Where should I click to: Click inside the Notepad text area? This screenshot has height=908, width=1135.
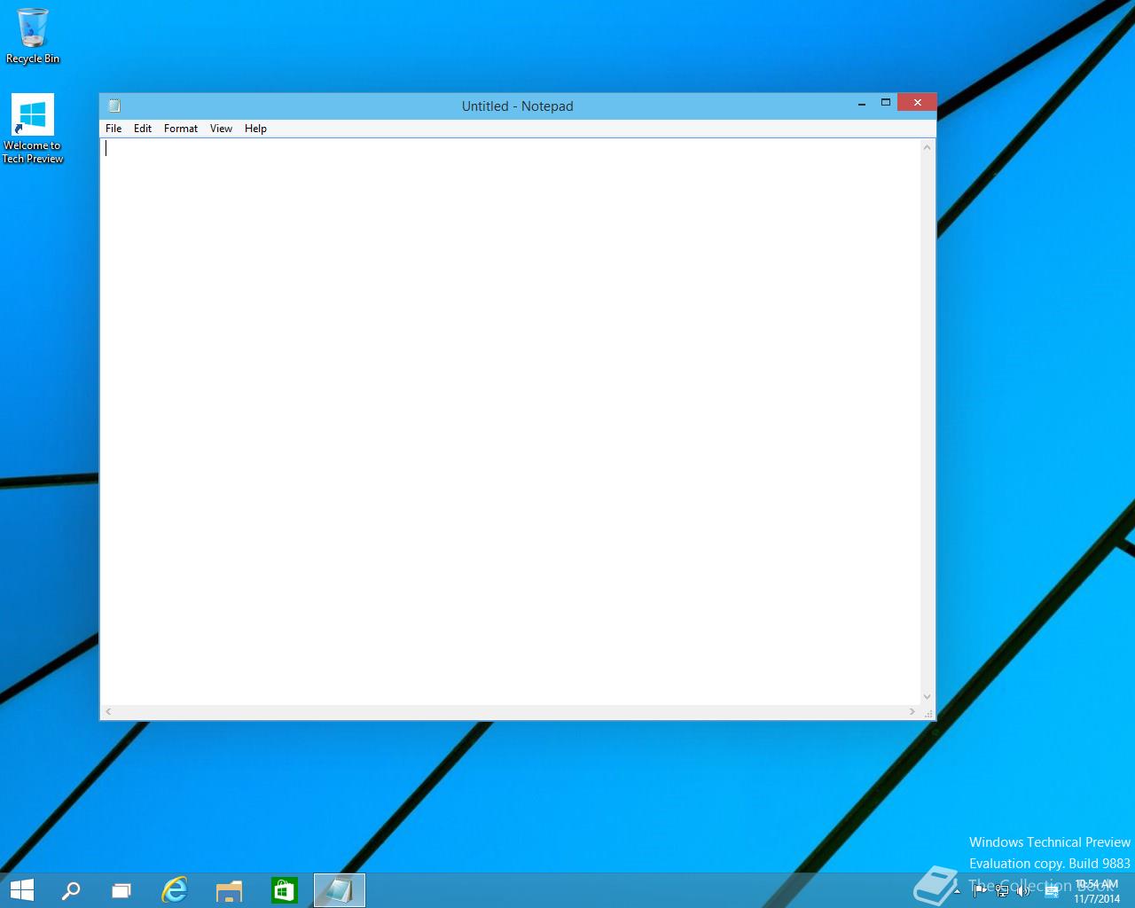pyautogui.click(x=511, y=421)
